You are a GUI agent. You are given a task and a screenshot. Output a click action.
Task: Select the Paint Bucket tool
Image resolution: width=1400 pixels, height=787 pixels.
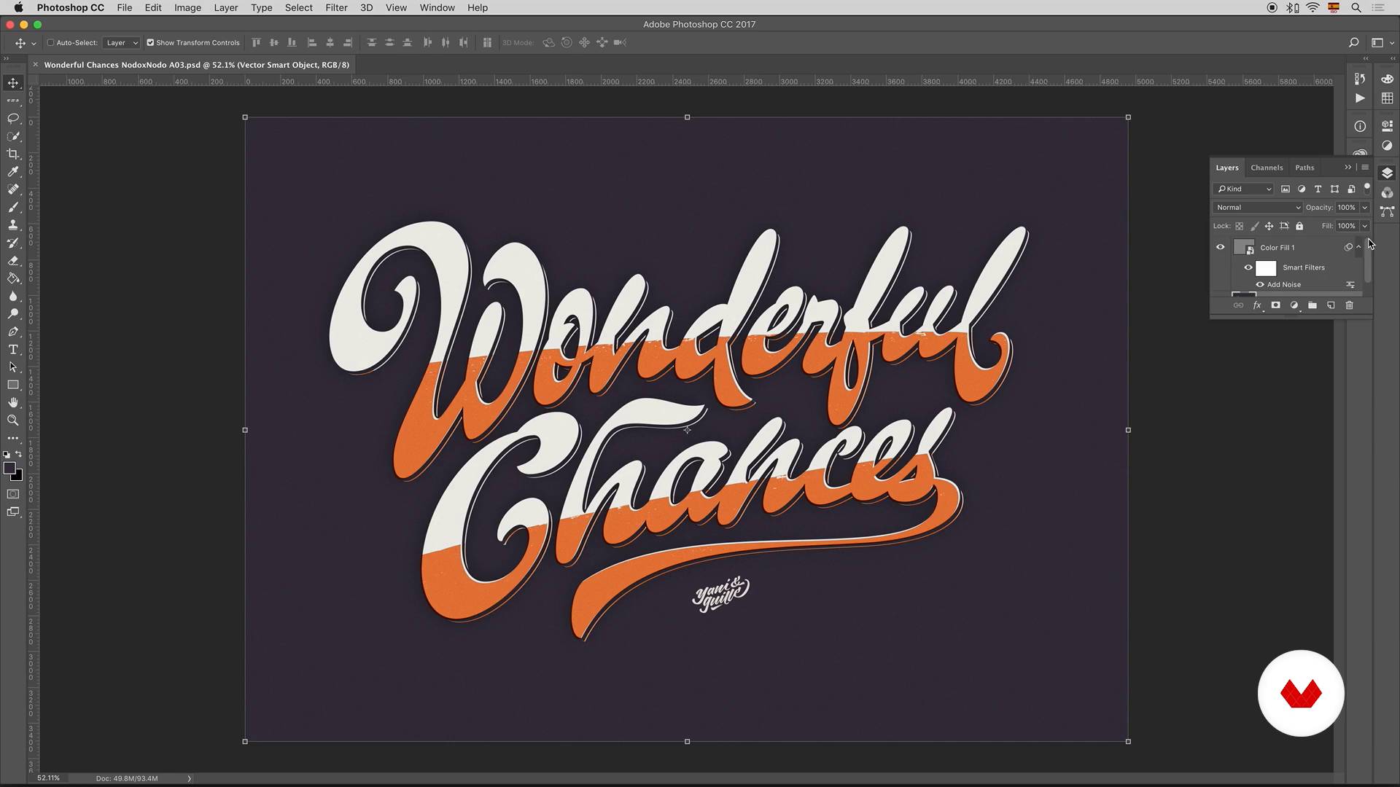pos(13,278)
